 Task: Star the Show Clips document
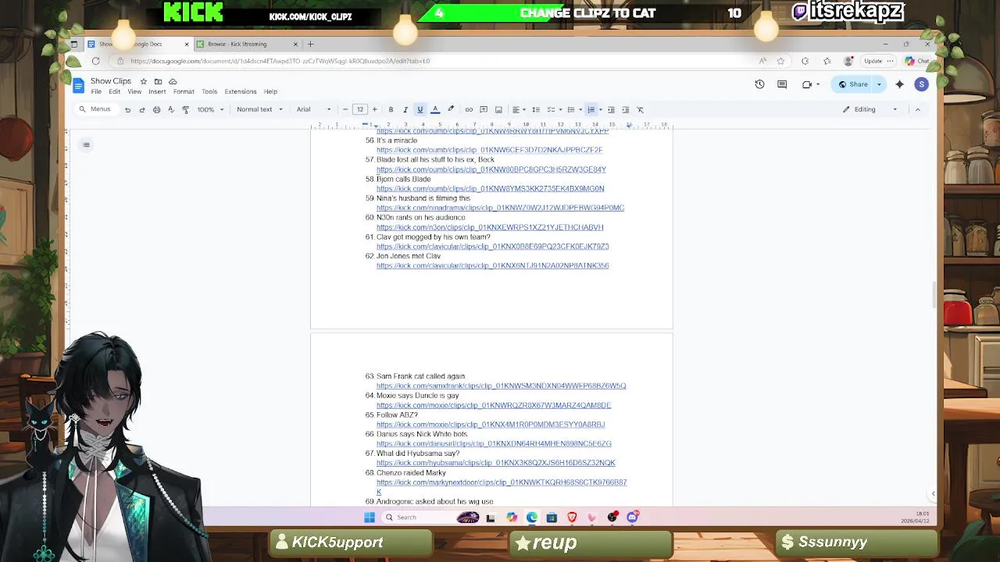(143, 81)
